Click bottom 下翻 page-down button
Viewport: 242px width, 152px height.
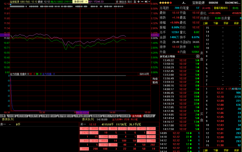215,150
